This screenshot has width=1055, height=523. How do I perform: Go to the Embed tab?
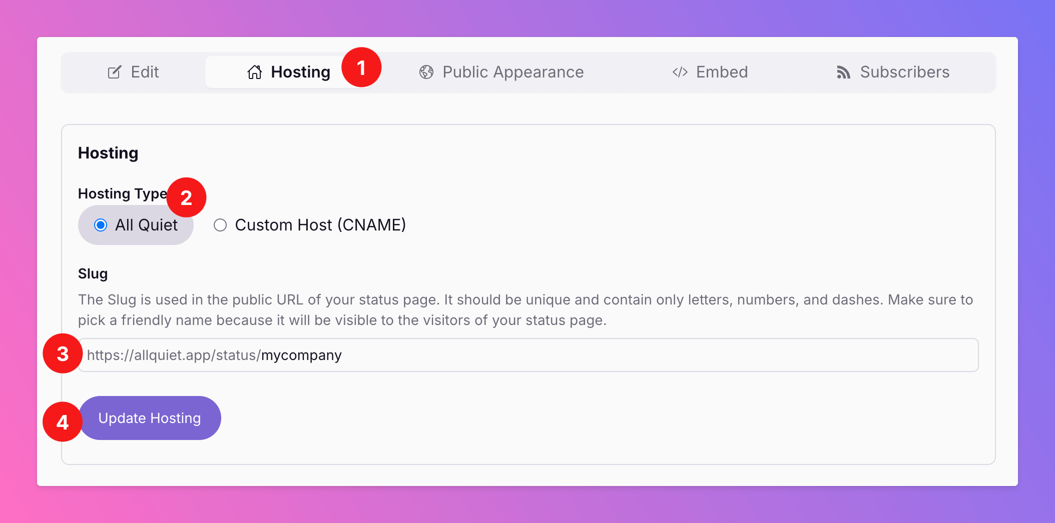710,72
